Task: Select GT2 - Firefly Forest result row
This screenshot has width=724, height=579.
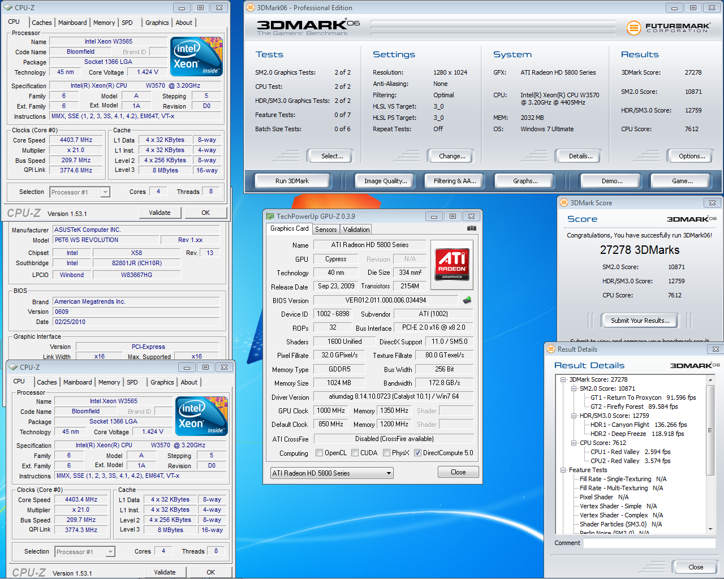Action: 634,407
